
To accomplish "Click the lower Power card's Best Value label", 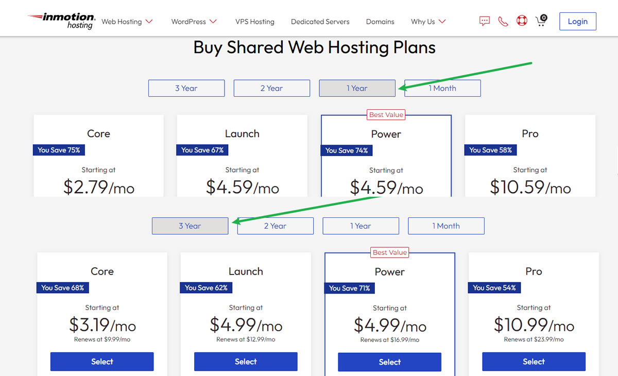I will 390,253.
